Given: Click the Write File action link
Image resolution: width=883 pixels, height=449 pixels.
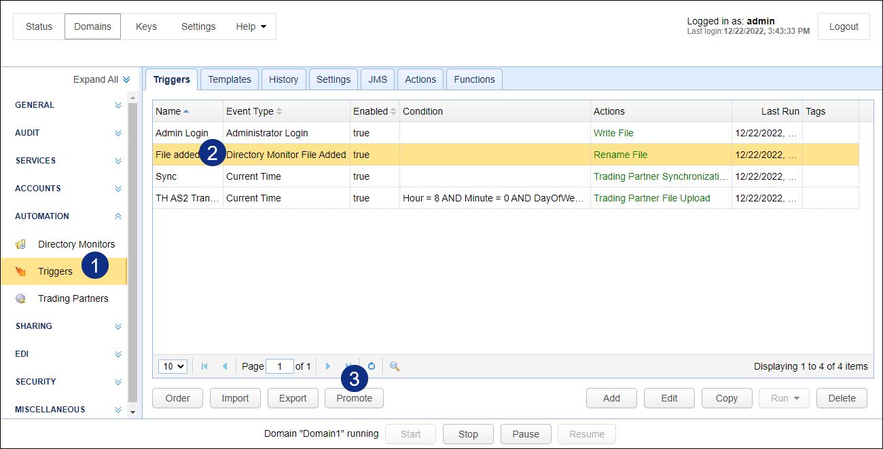Looking at the screenshot, I should (613, 133).
